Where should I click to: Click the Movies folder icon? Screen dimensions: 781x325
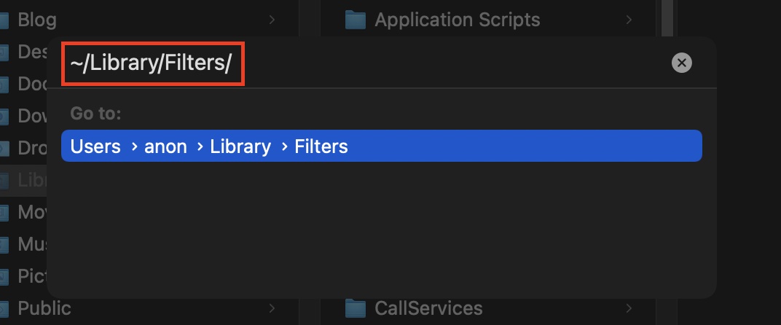click(4, 212)
